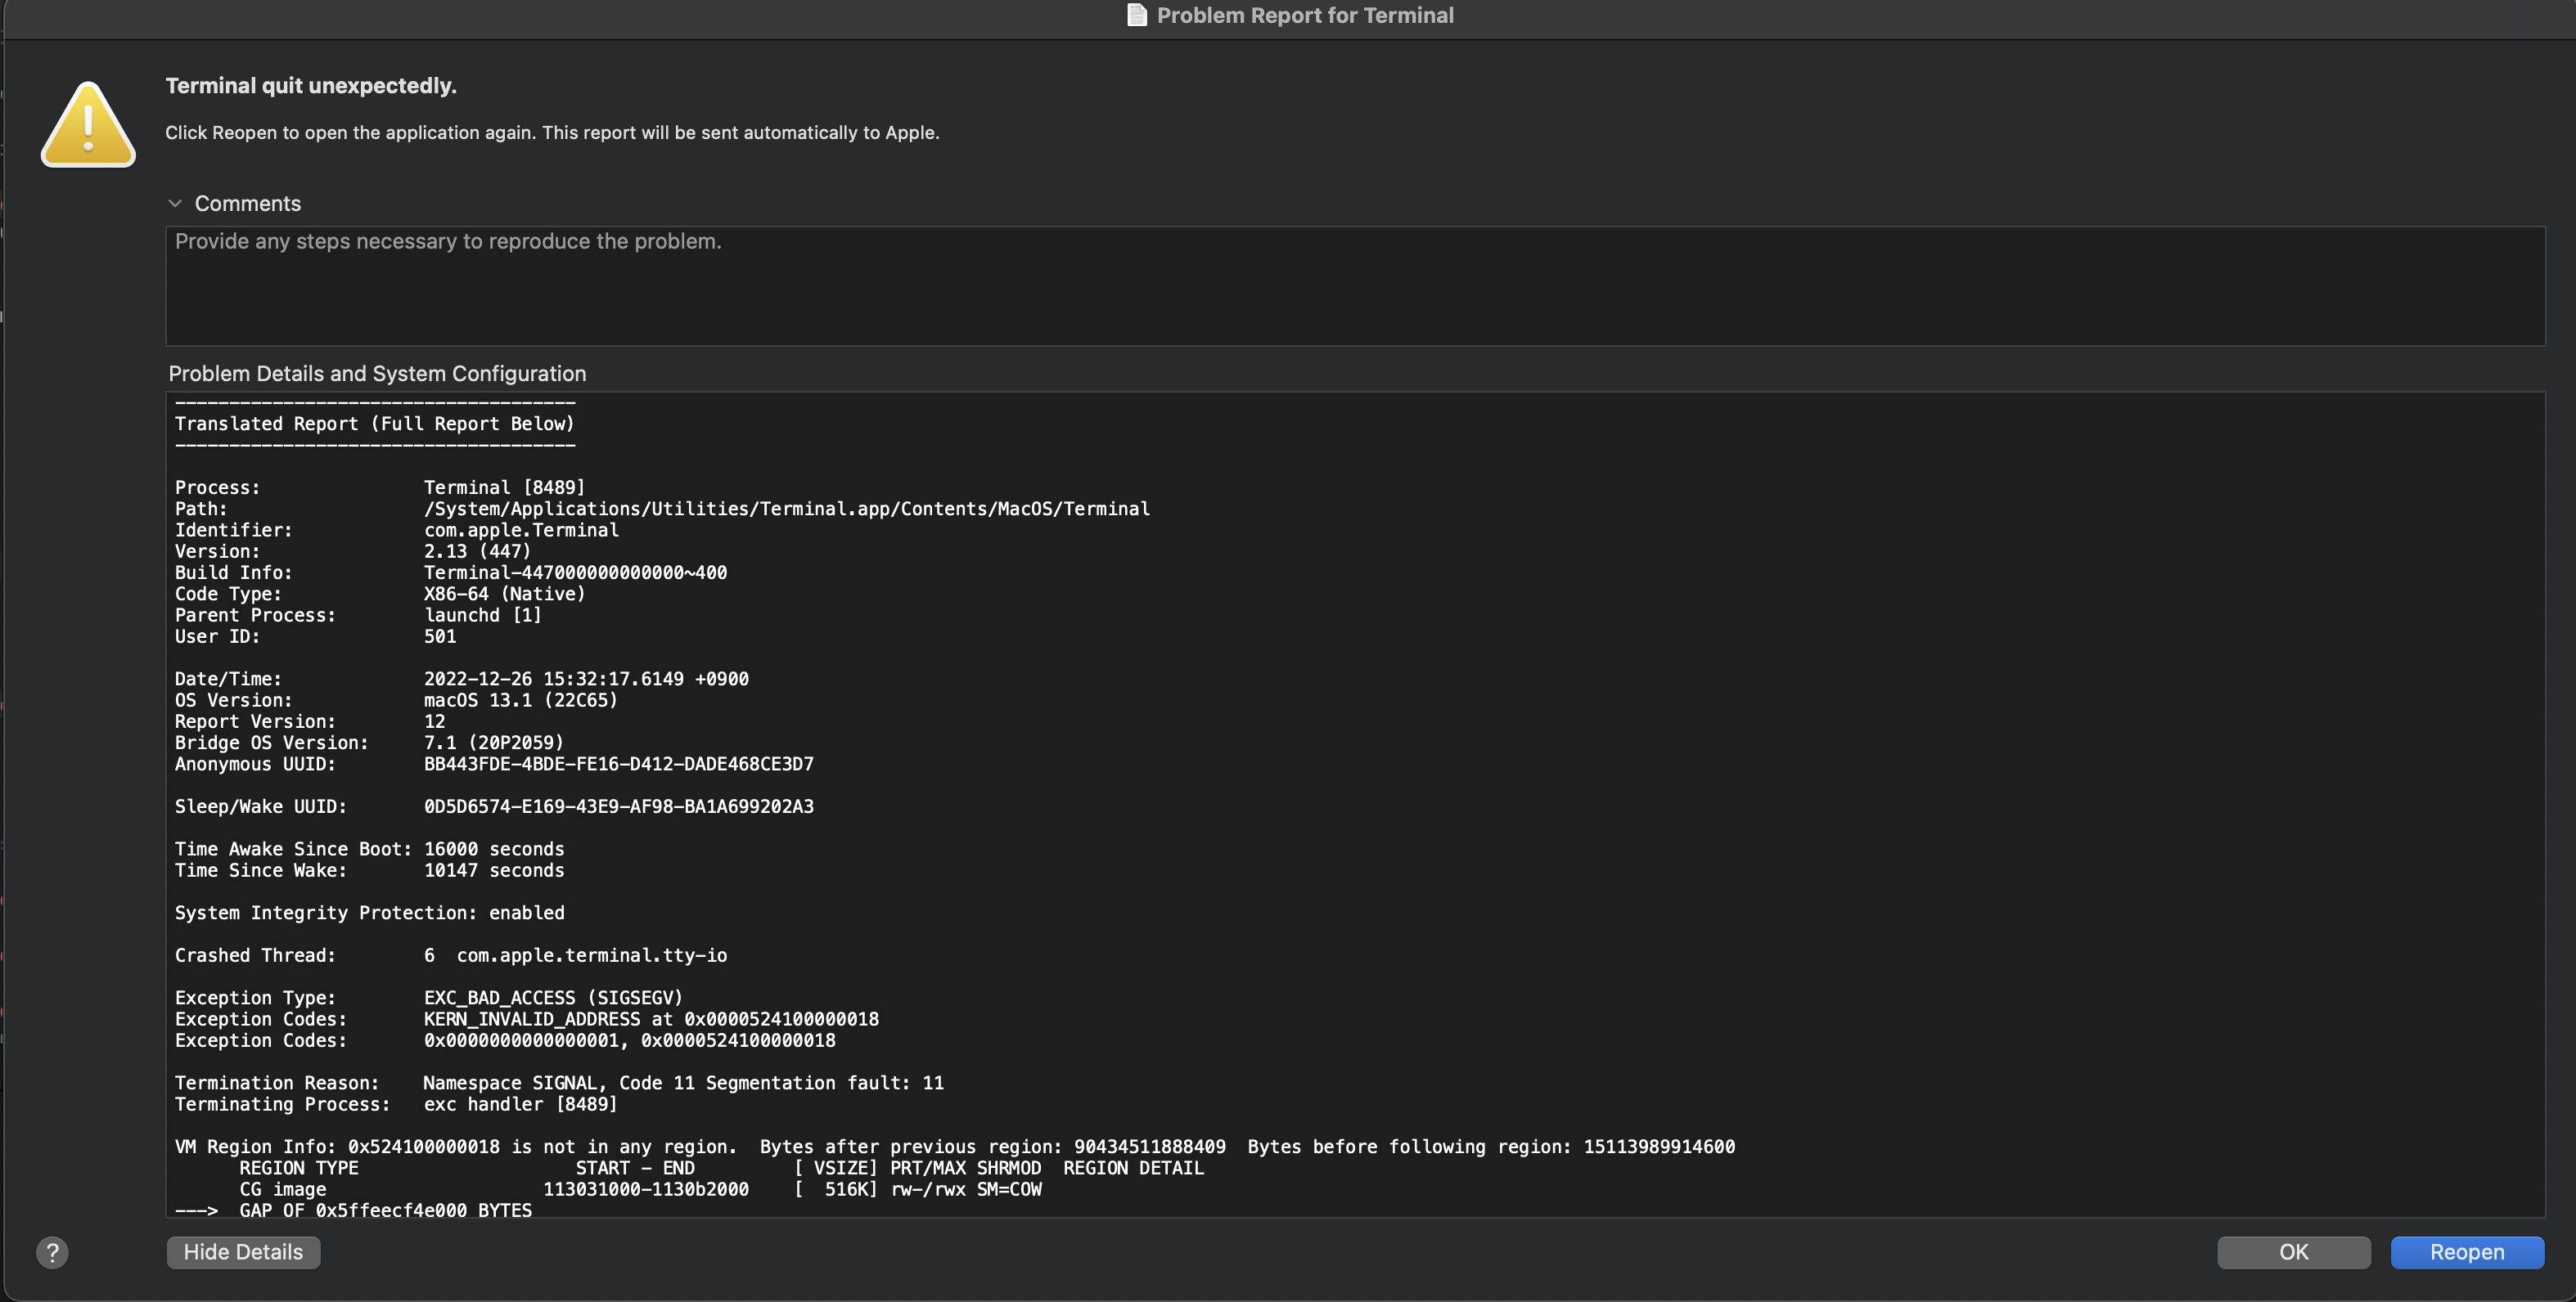
Task: Click the Termination Reason 'Namespace SIGNAL' line
Action: click(x=684, y=1083)
